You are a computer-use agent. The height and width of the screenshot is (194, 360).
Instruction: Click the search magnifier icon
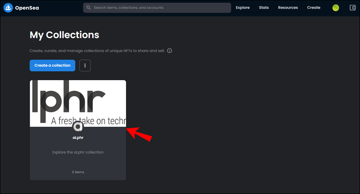click(x=89, y=8)
